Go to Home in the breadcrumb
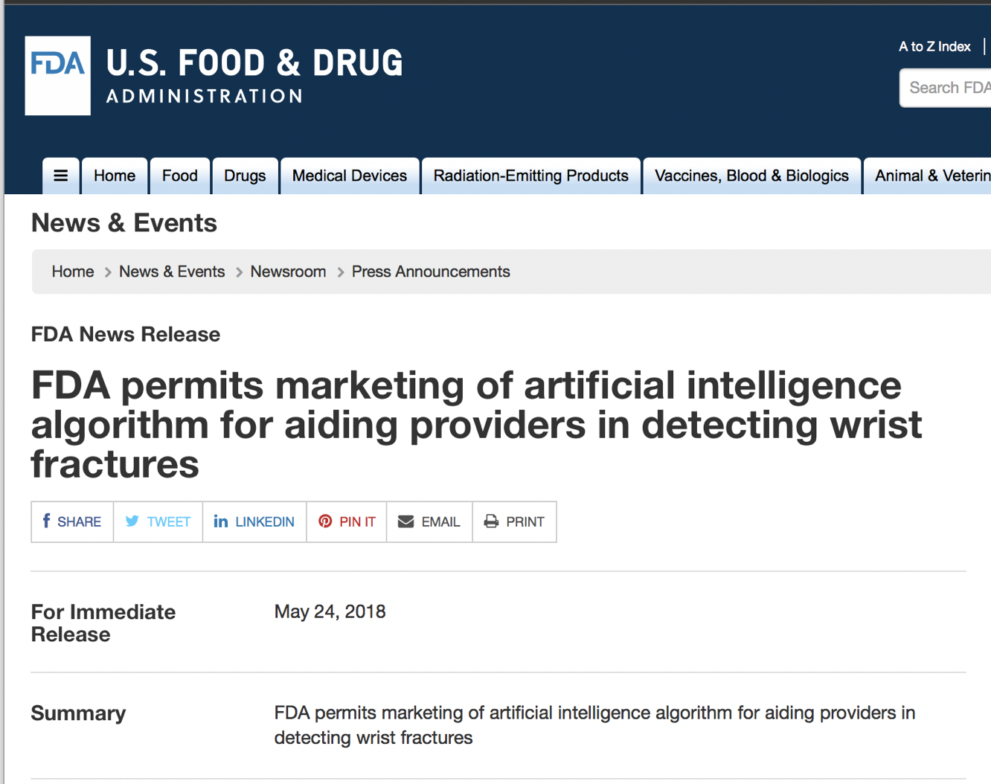The width and height of the screenshot is (991, 784). tap(73, 271)
